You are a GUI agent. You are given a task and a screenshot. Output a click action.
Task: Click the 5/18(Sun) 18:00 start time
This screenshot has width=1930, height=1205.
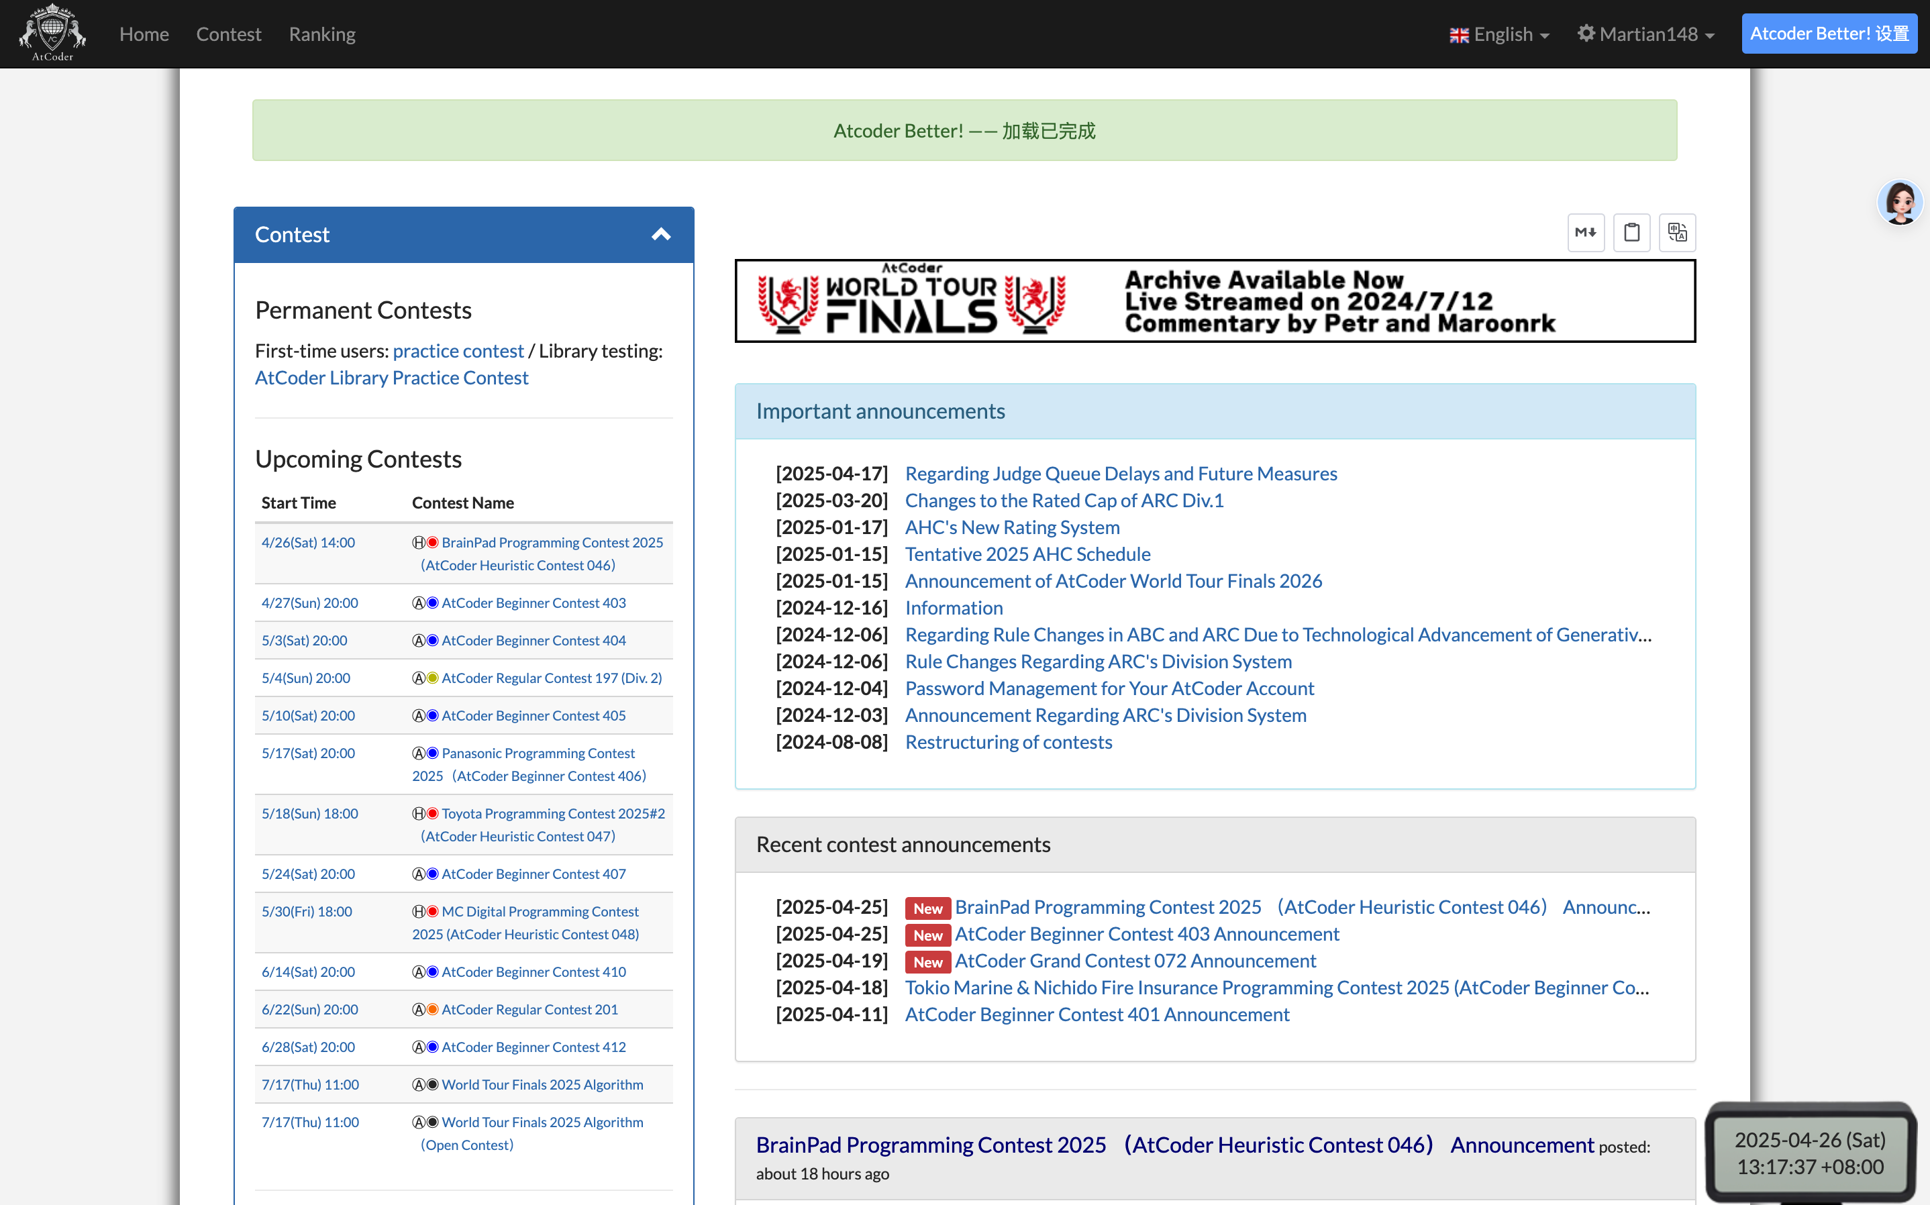click(310, 813)
